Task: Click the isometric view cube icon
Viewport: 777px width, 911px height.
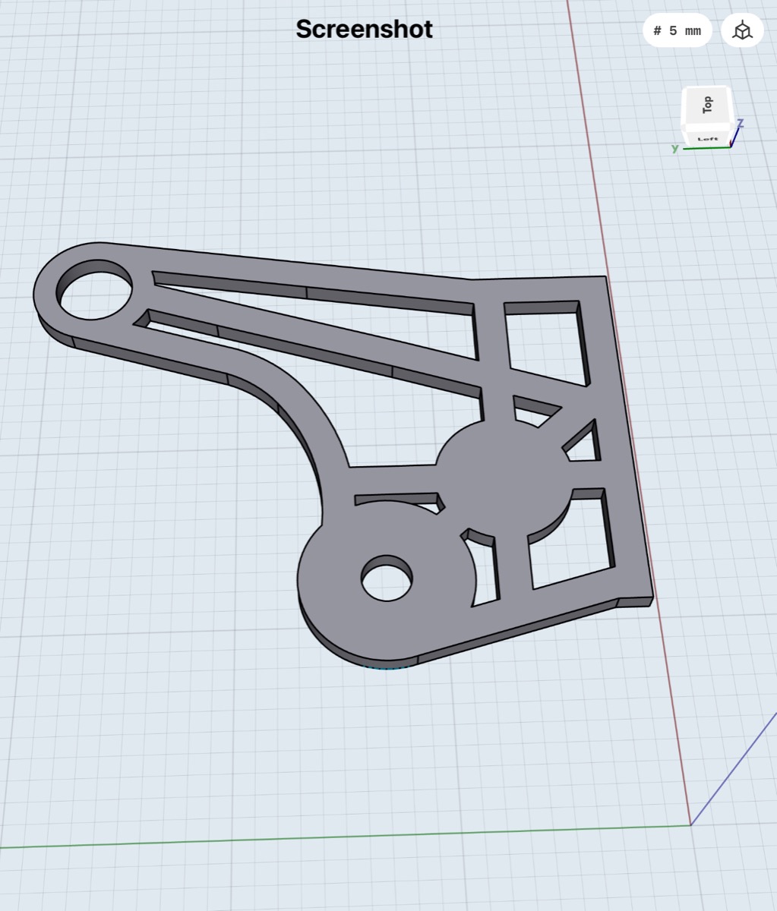Action: point(741,30)
